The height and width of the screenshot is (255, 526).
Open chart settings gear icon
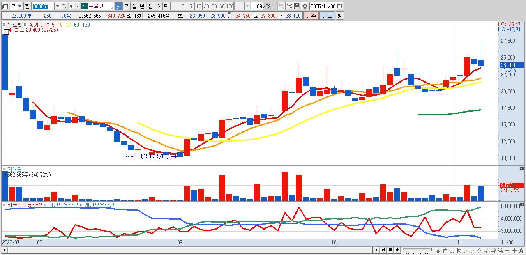point(305,6)
